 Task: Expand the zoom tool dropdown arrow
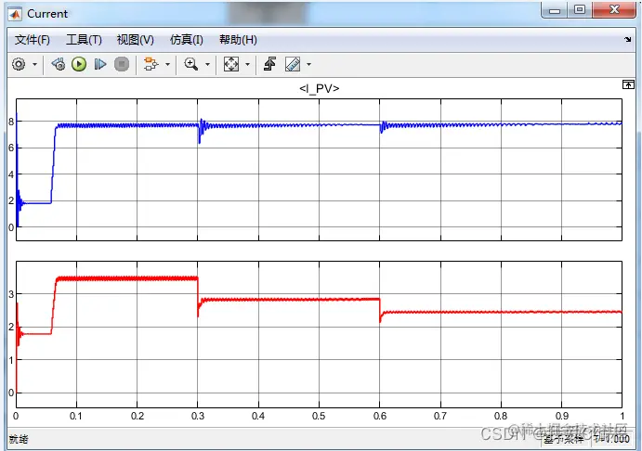[x=207, y=65]
